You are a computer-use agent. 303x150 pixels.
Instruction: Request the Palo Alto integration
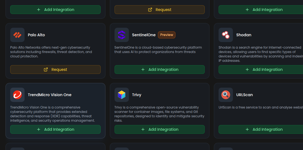(55, 70)
